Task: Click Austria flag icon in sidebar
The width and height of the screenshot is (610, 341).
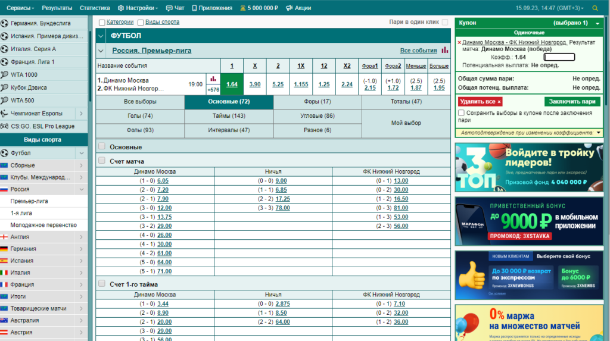Action: (x=4, y=333)
